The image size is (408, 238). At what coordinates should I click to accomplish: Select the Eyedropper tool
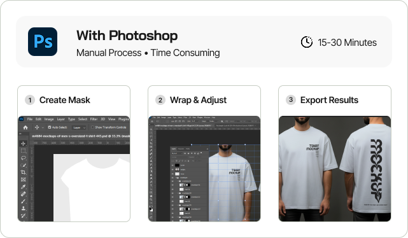click(23, 186)
